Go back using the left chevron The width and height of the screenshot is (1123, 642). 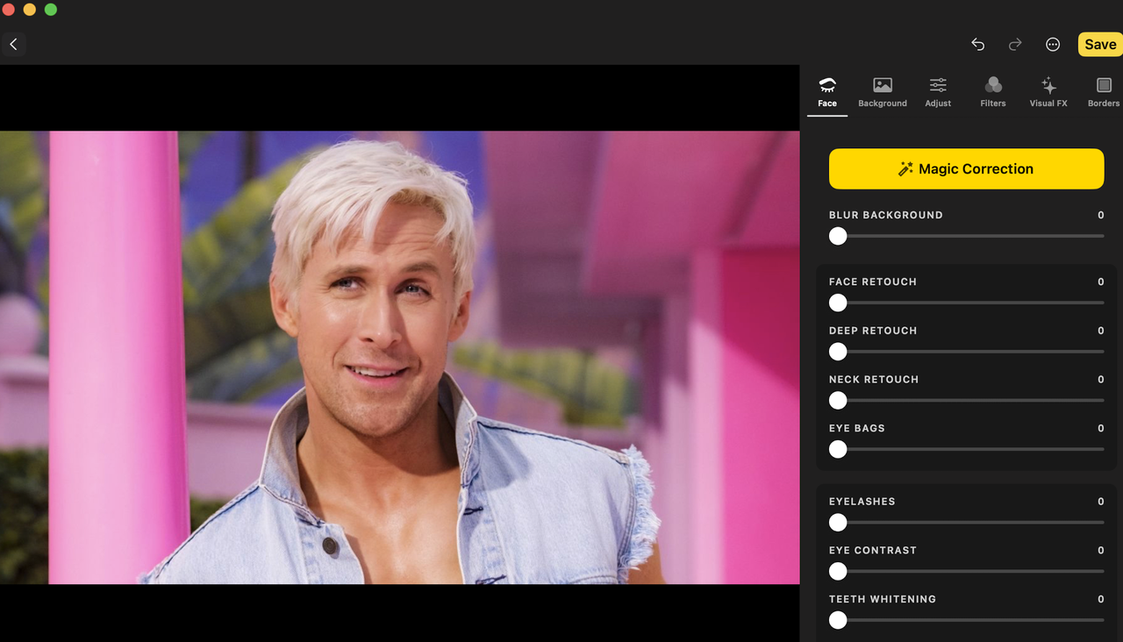13,44
